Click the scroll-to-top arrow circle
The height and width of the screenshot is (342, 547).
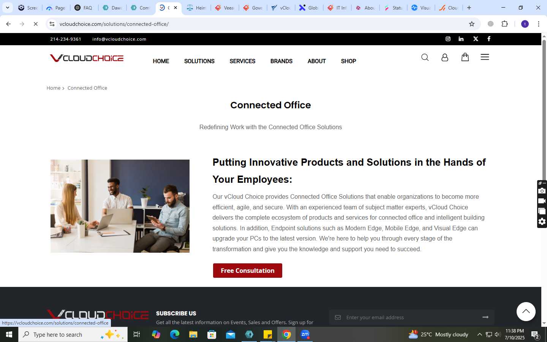click(x=526, y=312)
